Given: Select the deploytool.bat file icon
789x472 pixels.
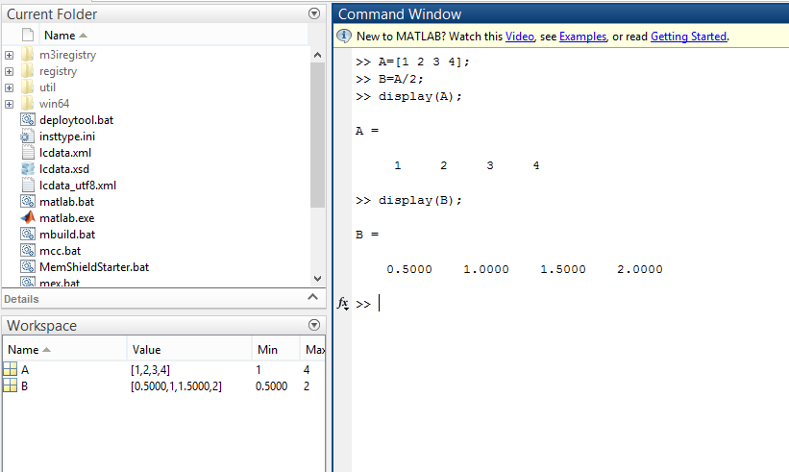Looking at the screenshot, I should (x=28, y=120).
